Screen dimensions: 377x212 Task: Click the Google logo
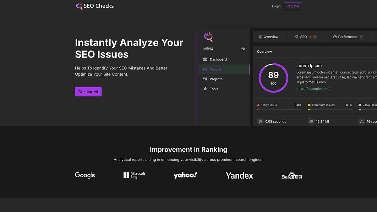pyautogui.click(x=85, y=175)
